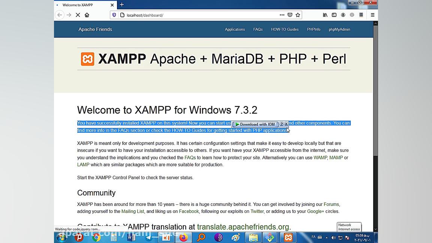This screenshot has height=243, width=432.
Task: Open Google Chrome from the taskbar
Action: tap(96, 237)
